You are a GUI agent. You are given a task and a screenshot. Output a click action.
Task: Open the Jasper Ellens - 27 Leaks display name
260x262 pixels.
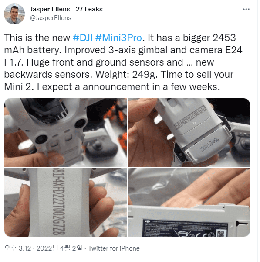(66, 9)
